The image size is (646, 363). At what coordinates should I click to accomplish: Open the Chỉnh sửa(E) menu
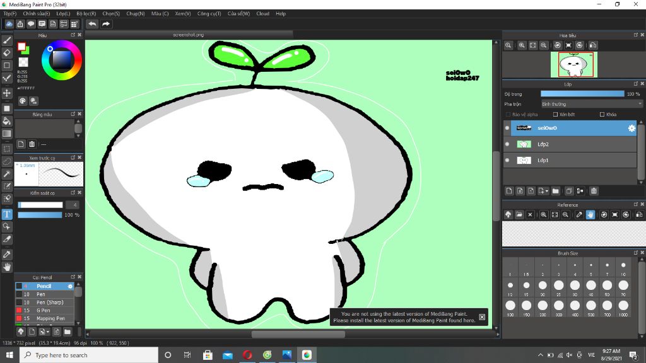(x=36, y=14)
